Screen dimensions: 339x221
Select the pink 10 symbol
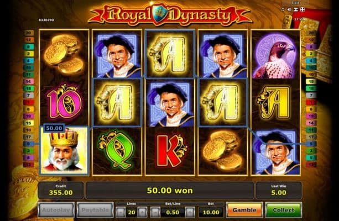(64, 102)
